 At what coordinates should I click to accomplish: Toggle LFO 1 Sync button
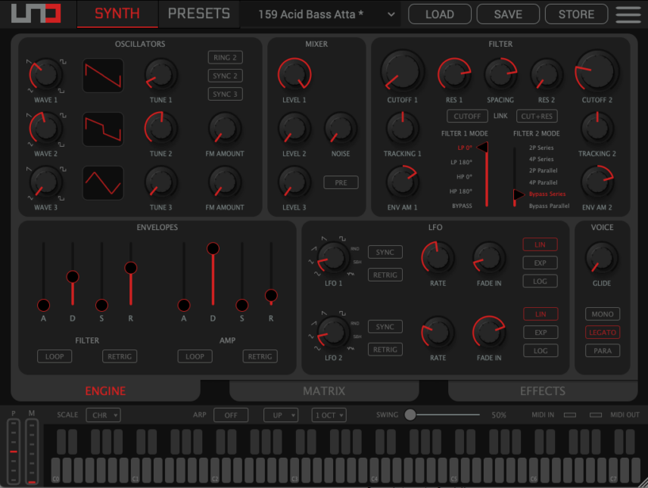(x=385, y=252)
